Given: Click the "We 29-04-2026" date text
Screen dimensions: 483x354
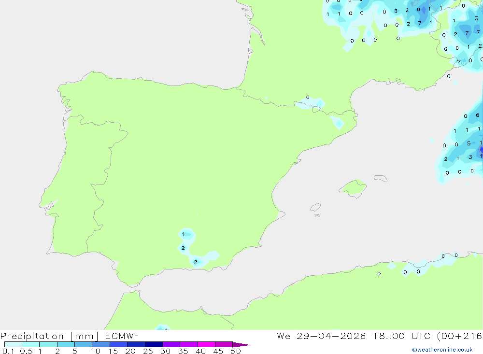Looking at the screenshot, I should [x=321, y=336].
